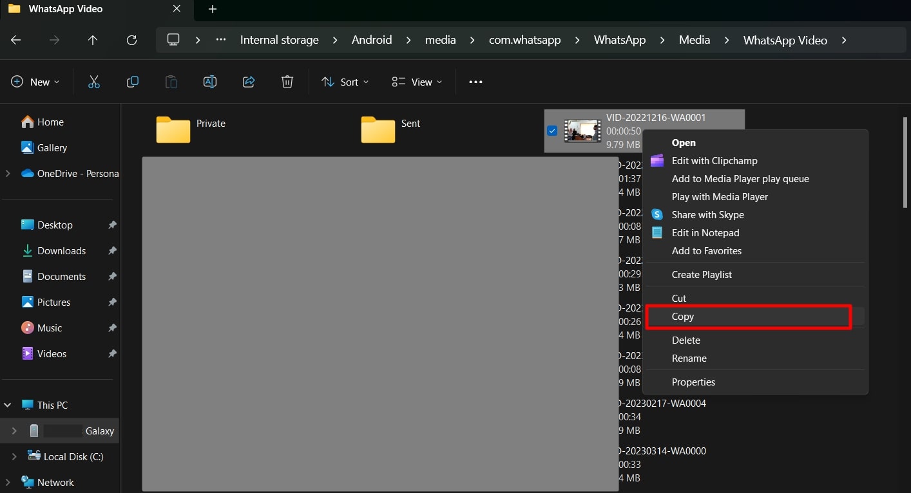
Task: Click the Share icon in toolbar
Action: pos(249,82)
